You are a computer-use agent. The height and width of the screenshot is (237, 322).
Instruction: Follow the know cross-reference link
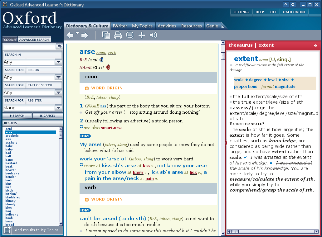coord(138,173)
